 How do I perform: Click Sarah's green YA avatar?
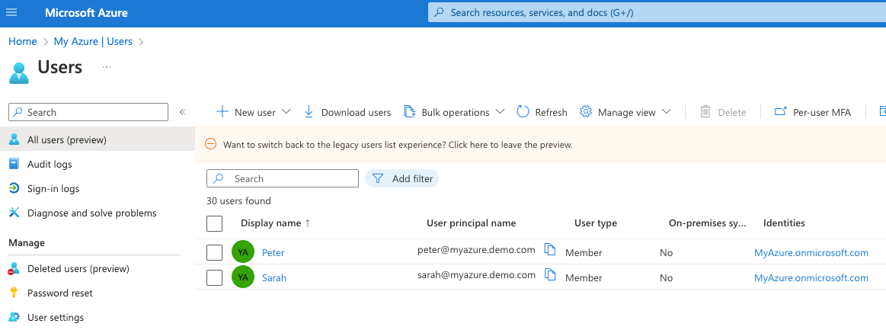point(243,277)
